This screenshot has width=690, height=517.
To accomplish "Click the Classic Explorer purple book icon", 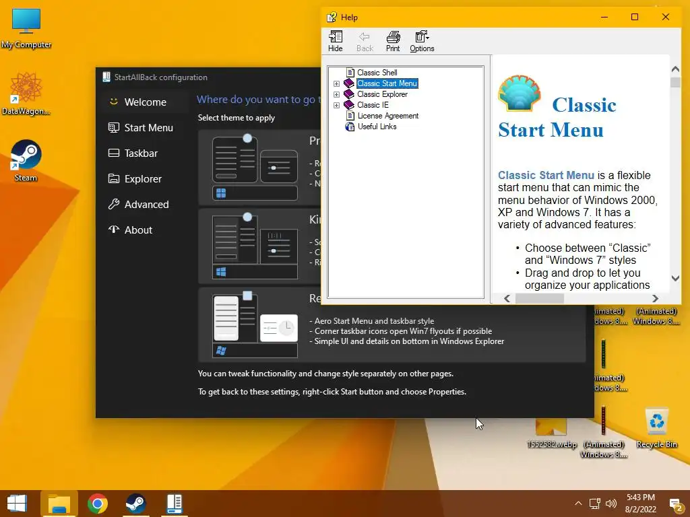I will [x=349, y=94].
